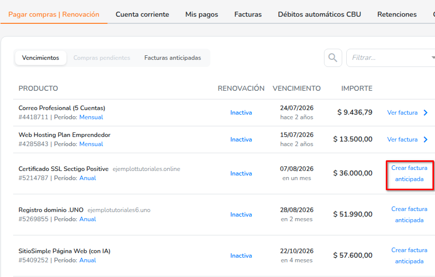435x277 pixels.
Task: Click the VENCIMIENTO column header
Action: coord(297,88)
